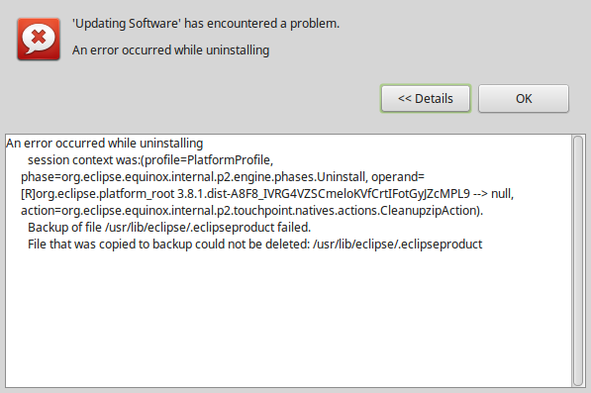Click the red error speech-bubble icon
Image resolution: width=591 pixels, height=393 pixels.
click(39, 39)
